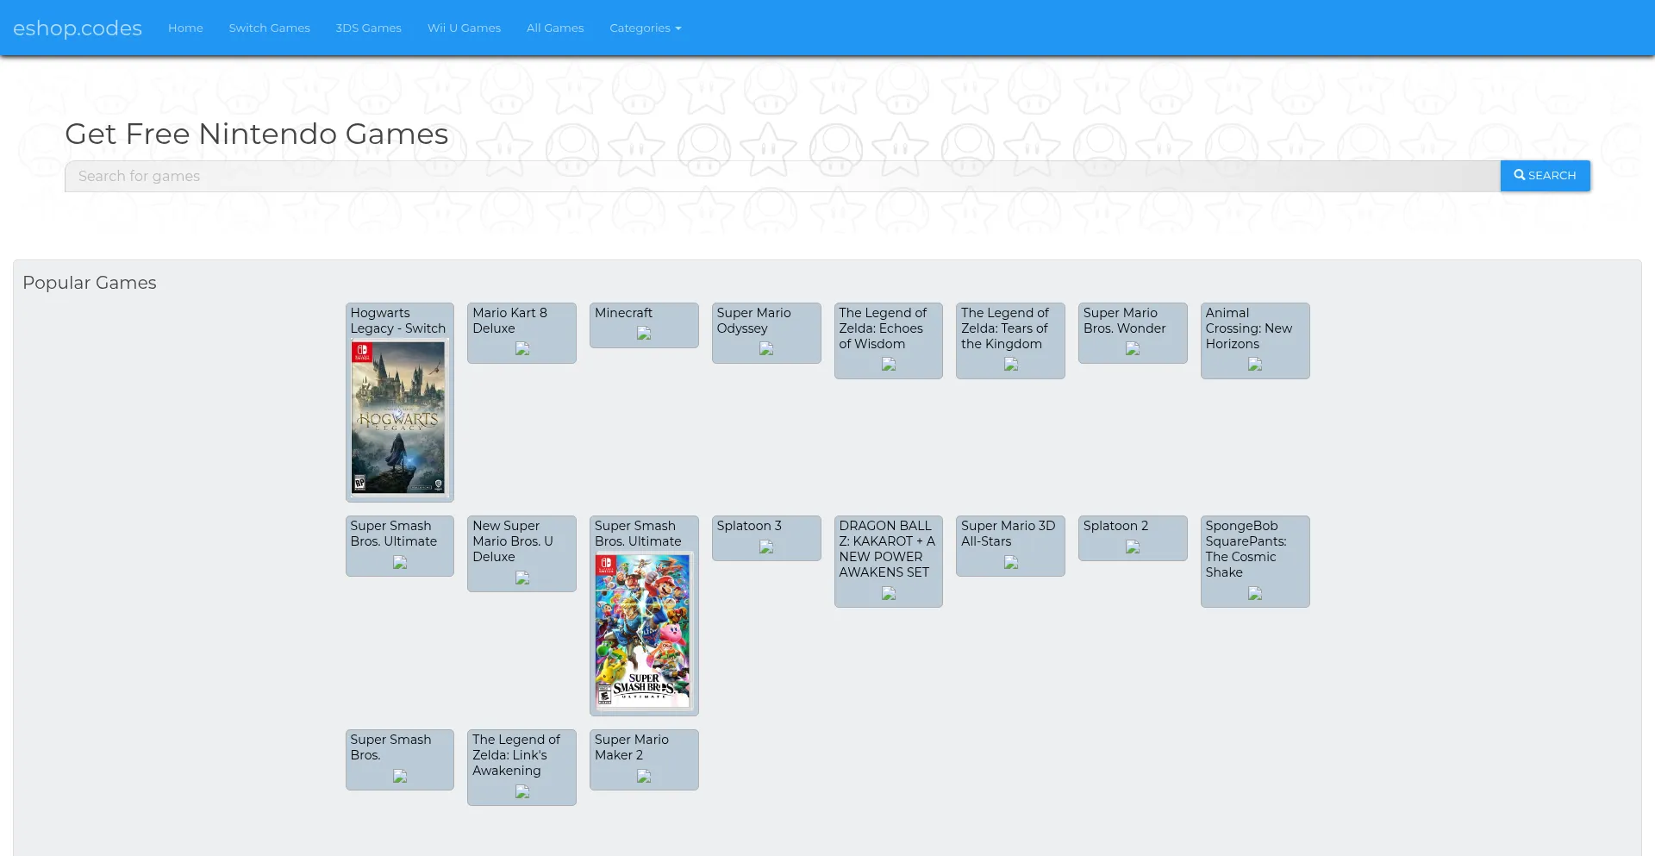
Task: Click the Super Smash Bros. Ultimate cover art
Action: pyautogui.click(x=643, y=630)
